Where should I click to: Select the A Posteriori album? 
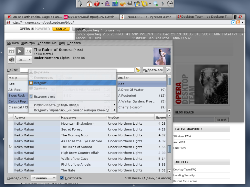coord(142,95)
